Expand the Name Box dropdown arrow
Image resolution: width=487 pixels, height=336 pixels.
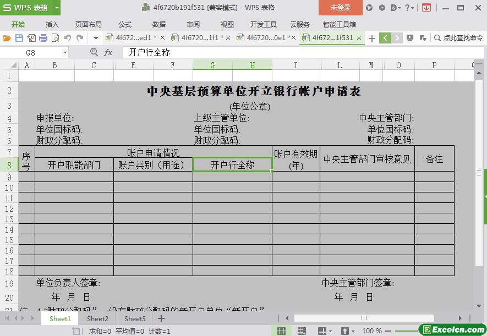pyautogui.click(x=65, y=52)
